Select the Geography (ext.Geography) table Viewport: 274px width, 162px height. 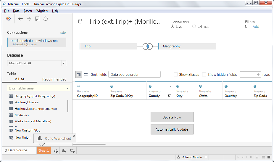tap(35, 96)
